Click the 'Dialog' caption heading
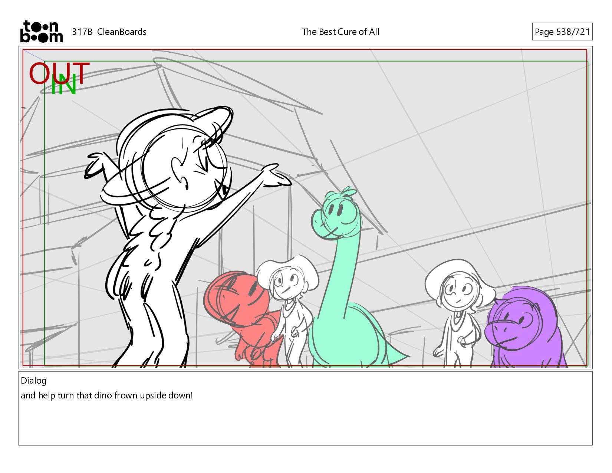The height and width of the screenshot is (473, 612). click(34, 381)
